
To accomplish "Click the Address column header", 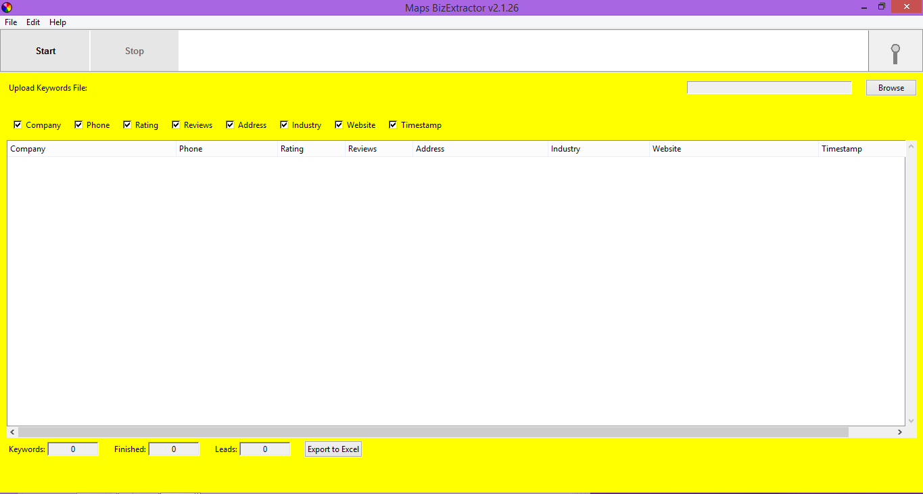I will pyautogui.click(x=480, y=149).
